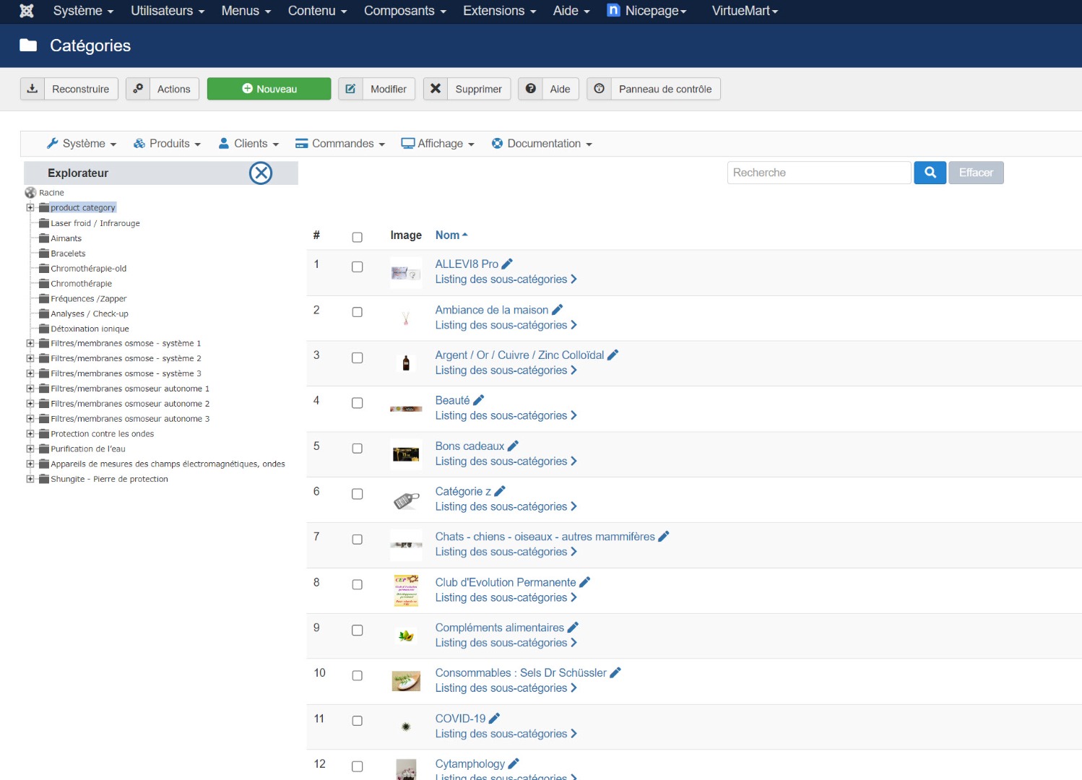This screenshot has width=1082, height=780.
Task: Click the Club d'Evolution Permanente thumbnail image
Action: 406,591
